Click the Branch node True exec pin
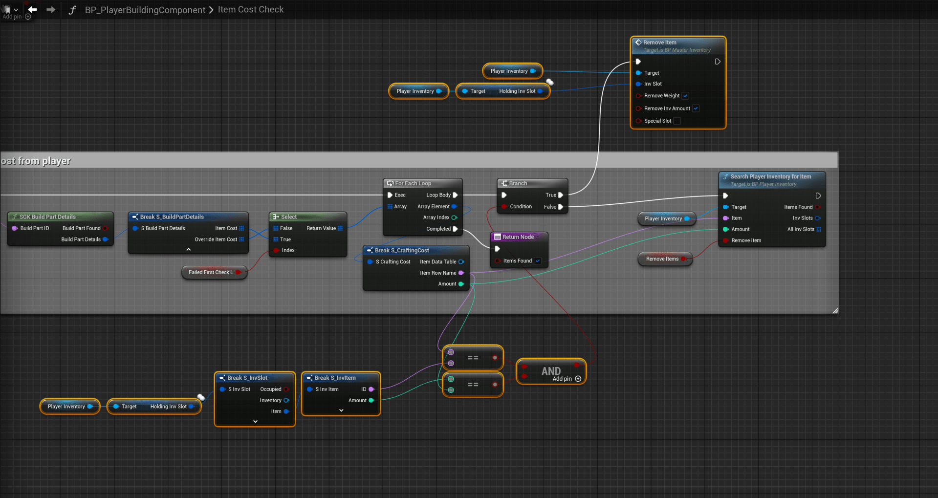938x498 pixels. (561, 195)
